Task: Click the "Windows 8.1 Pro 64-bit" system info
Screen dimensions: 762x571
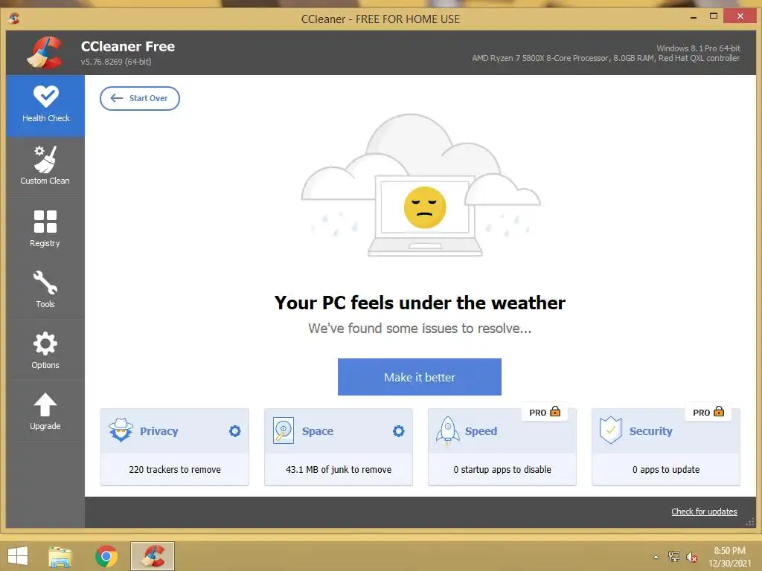Action: (698, 48)
